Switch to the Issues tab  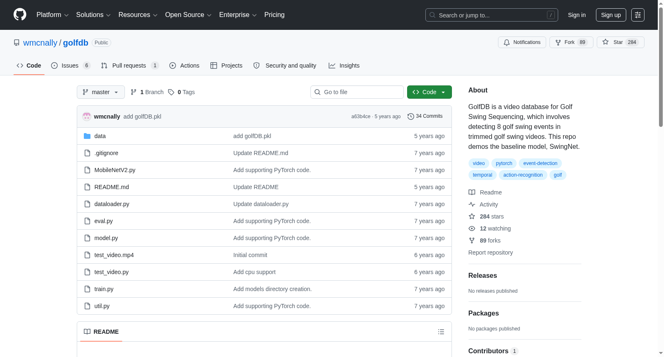coord(71,66)
